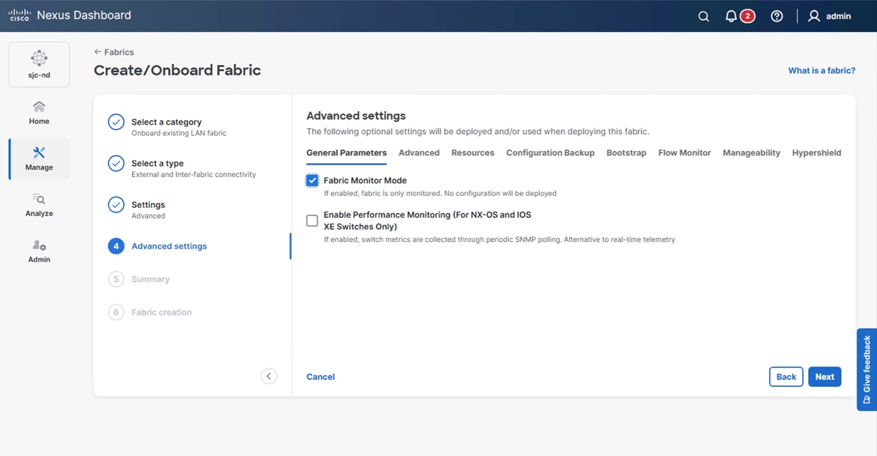Open the What is a fabric? link
Image resolution: width=877 pixels, height=456 pixels.
tap(822, 70)
